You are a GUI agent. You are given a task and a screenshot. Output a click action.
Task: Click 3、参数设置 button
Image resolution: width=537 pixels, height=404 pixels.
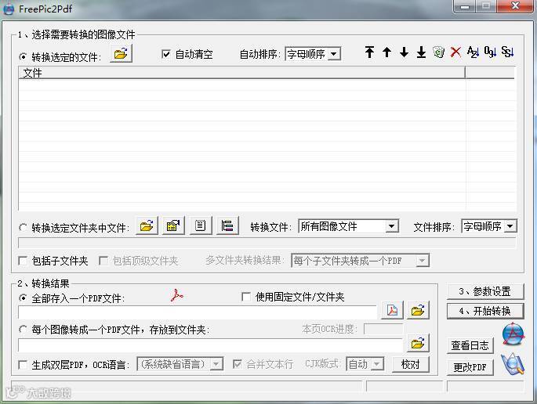(x=485, y=291)
